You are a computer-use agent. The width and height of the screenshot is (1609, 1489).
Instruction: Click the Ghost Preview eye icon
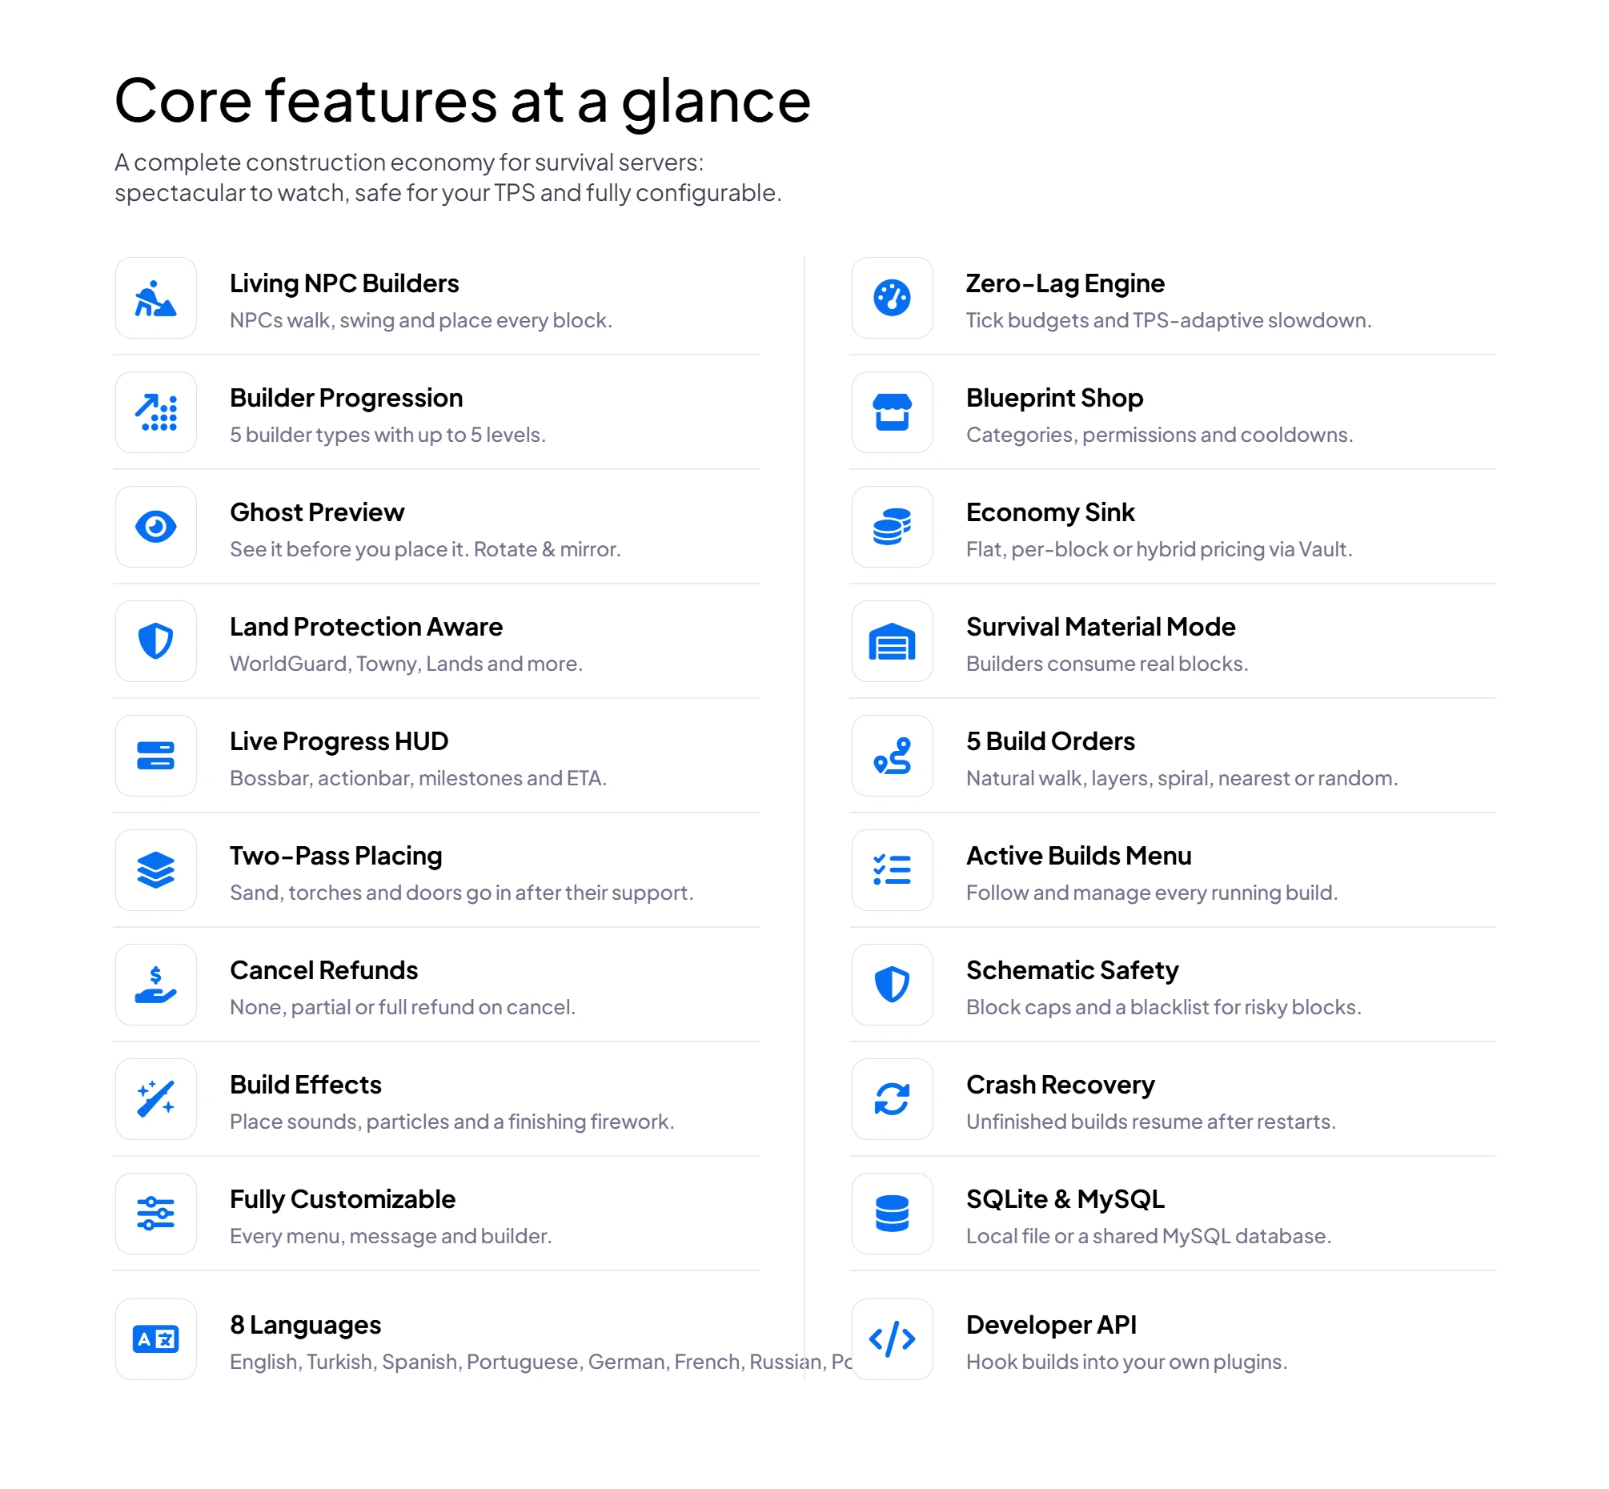coord(155,527)
